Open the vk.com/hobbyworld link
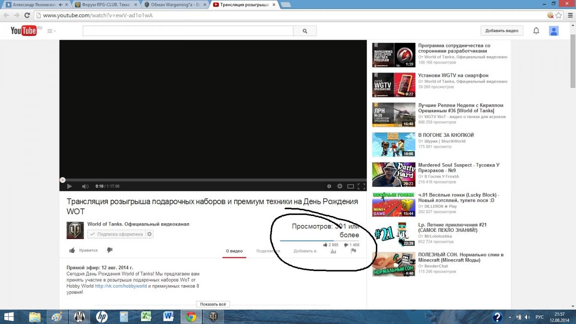Screen dimensions: 576x324 tap(121, 286)
